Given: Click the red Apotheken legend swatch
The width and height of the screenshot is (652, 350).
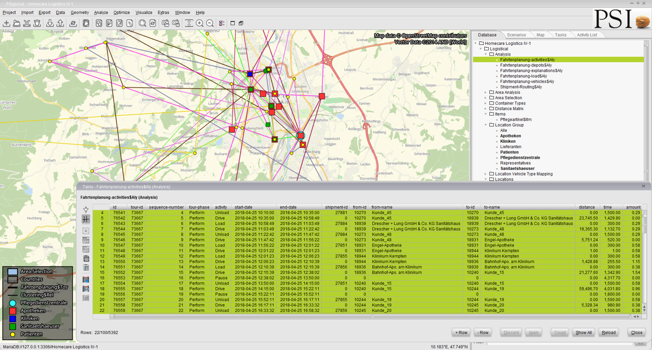Looking at the screenshot, I should tap(12, 311).
